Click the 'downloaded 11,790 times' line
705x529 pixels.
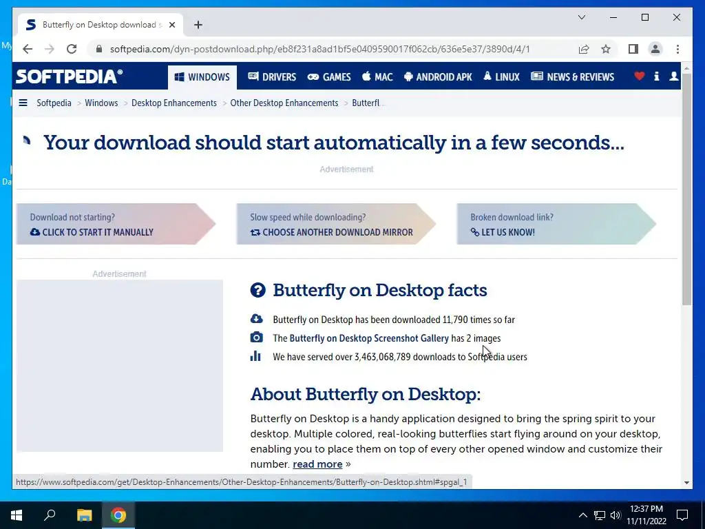[394, 320]
